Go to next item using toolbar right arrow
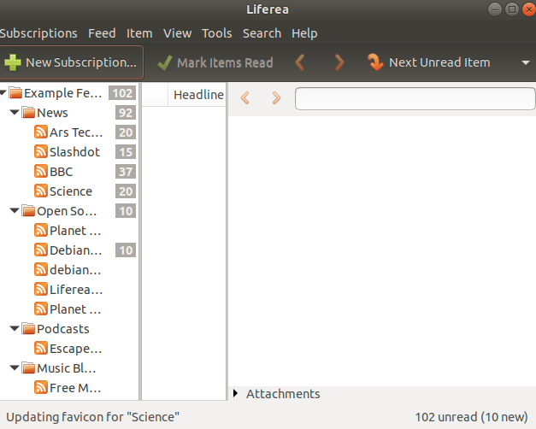The width and height of the screenshot is (536, 429). (339, 62)
